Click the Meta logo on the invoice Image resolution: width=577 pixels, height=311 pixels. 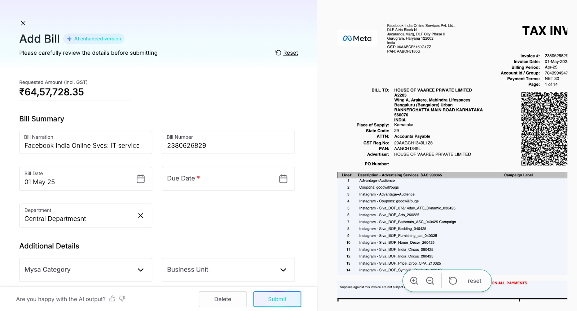tap(357, 39)
